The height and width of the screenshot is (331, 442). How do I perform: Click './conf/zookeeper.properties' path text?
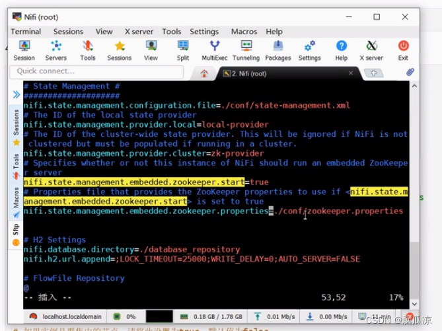(340, 211)
